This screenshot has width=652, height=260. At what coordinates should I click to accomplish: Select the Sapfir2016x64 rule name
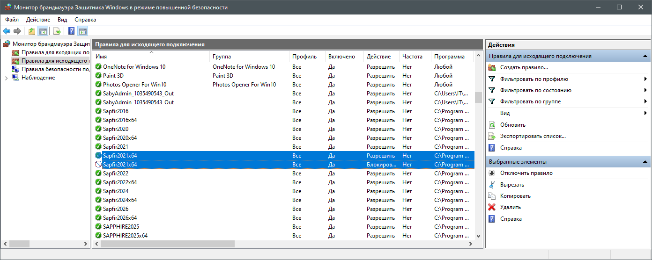tap(120, 120)
